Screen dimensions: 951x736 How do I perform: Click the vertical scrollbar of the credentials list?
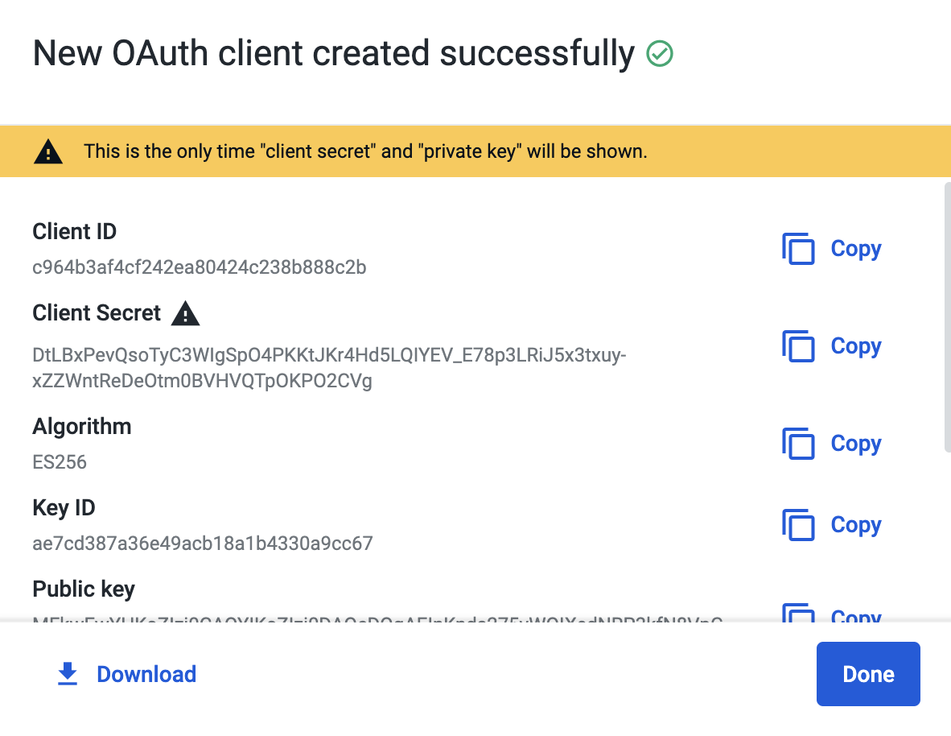tap(947, 317)
